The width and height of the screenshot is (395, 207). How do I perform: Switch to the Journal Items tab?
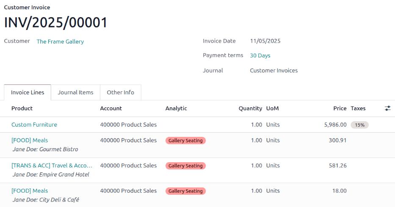click(75, 93)
